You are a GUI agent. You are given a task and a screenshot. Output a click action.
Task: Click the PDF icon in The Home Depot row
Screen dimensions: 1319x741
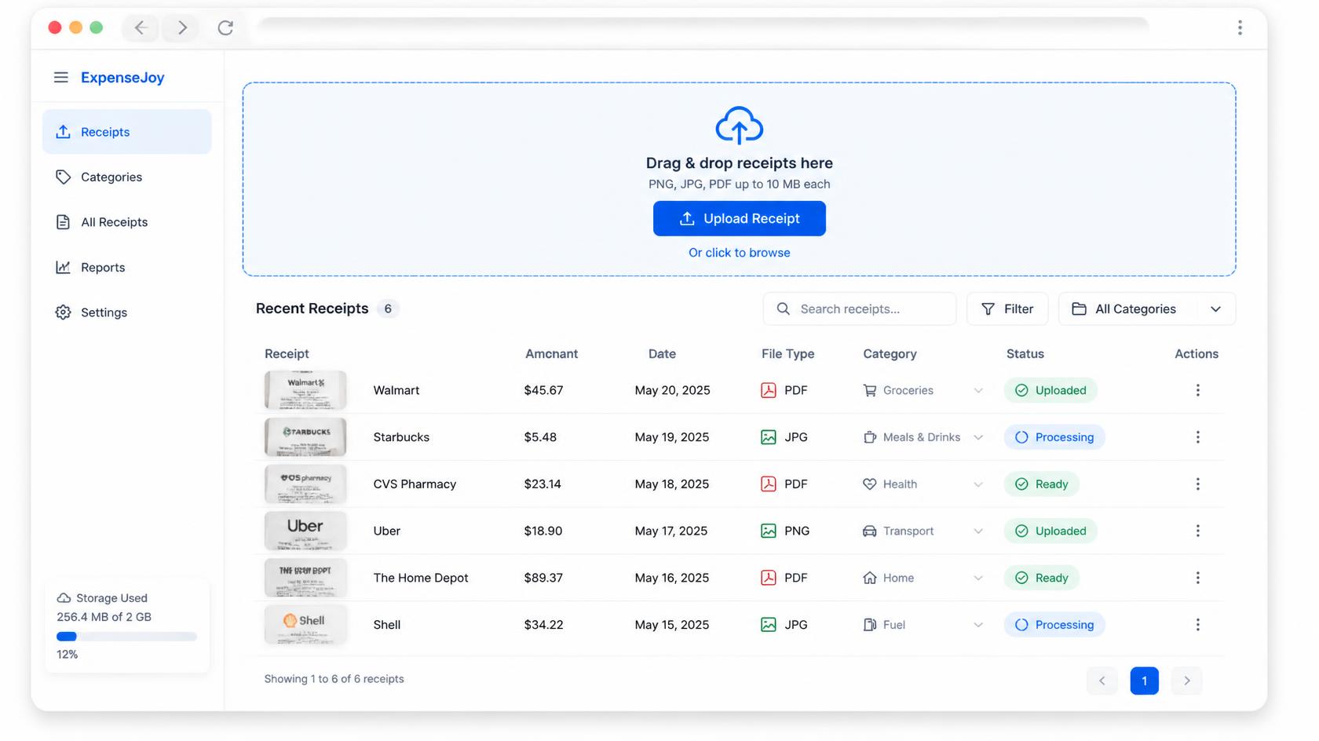768,578
